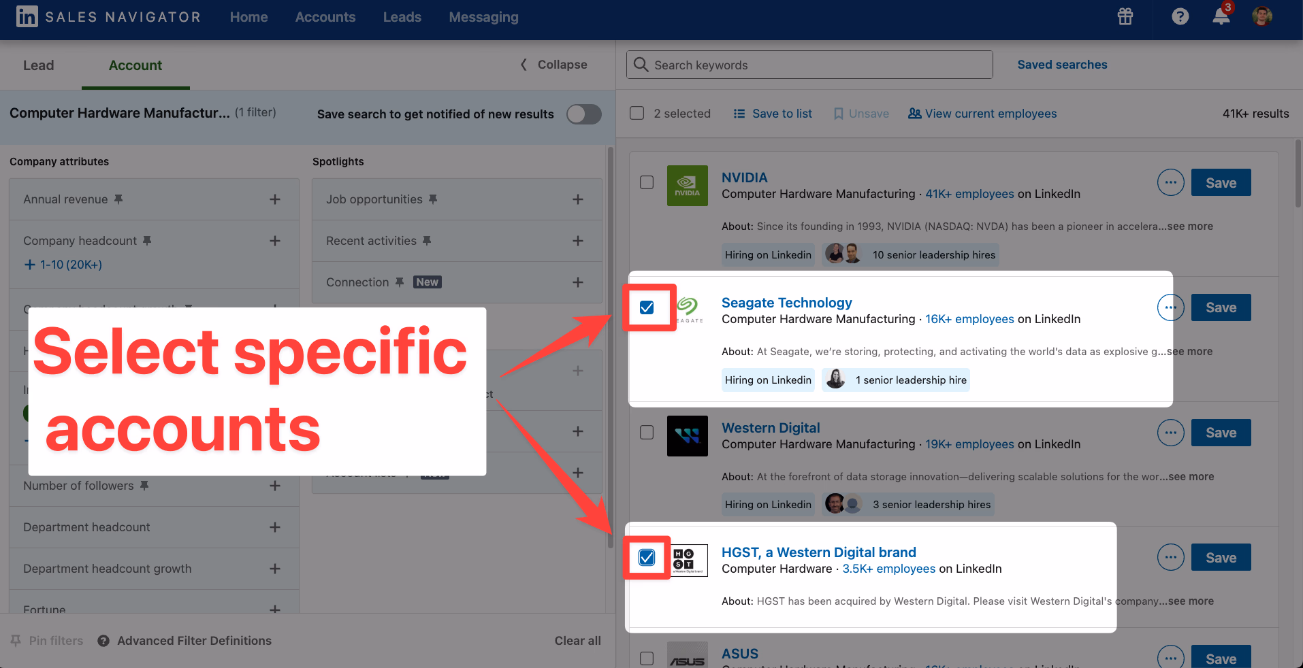Click pin icon next to Recent activities
1303x668 pixels.
[x=427, y=240]
